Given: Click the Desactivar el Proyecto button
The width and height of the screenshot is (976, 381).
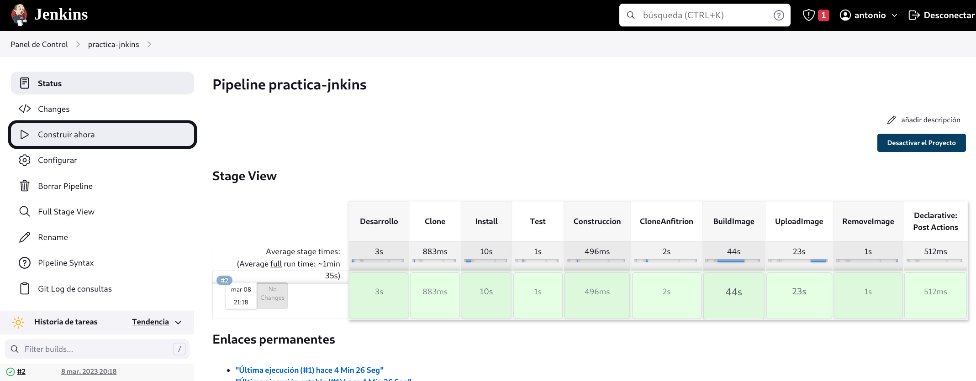Looking at the screenshot, I should pos(921,143).
